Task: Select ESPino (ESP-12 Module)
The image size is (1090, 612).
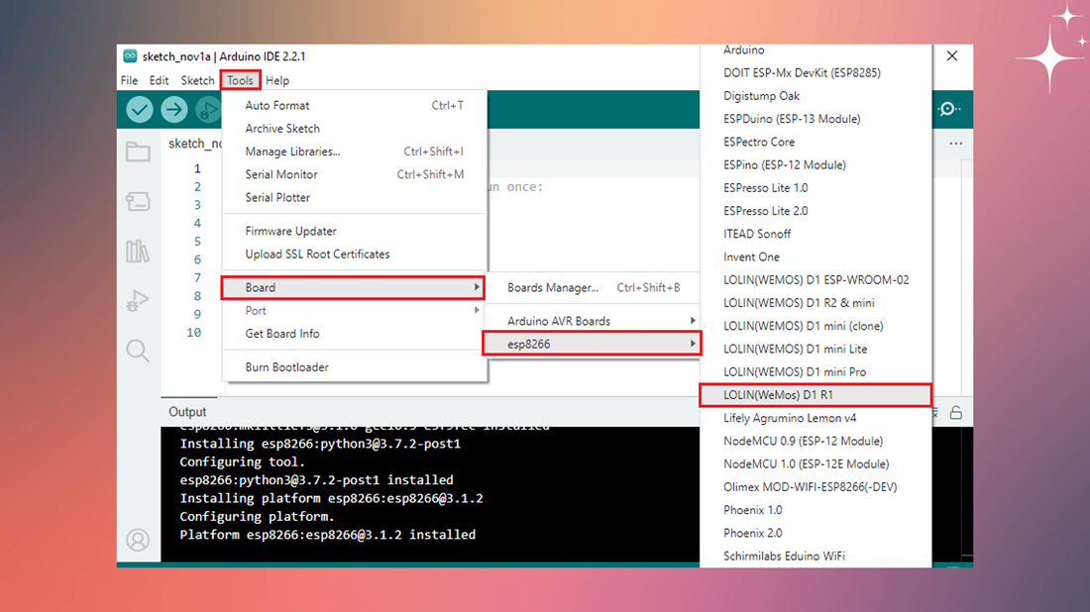Action: [x=816, y=164]
